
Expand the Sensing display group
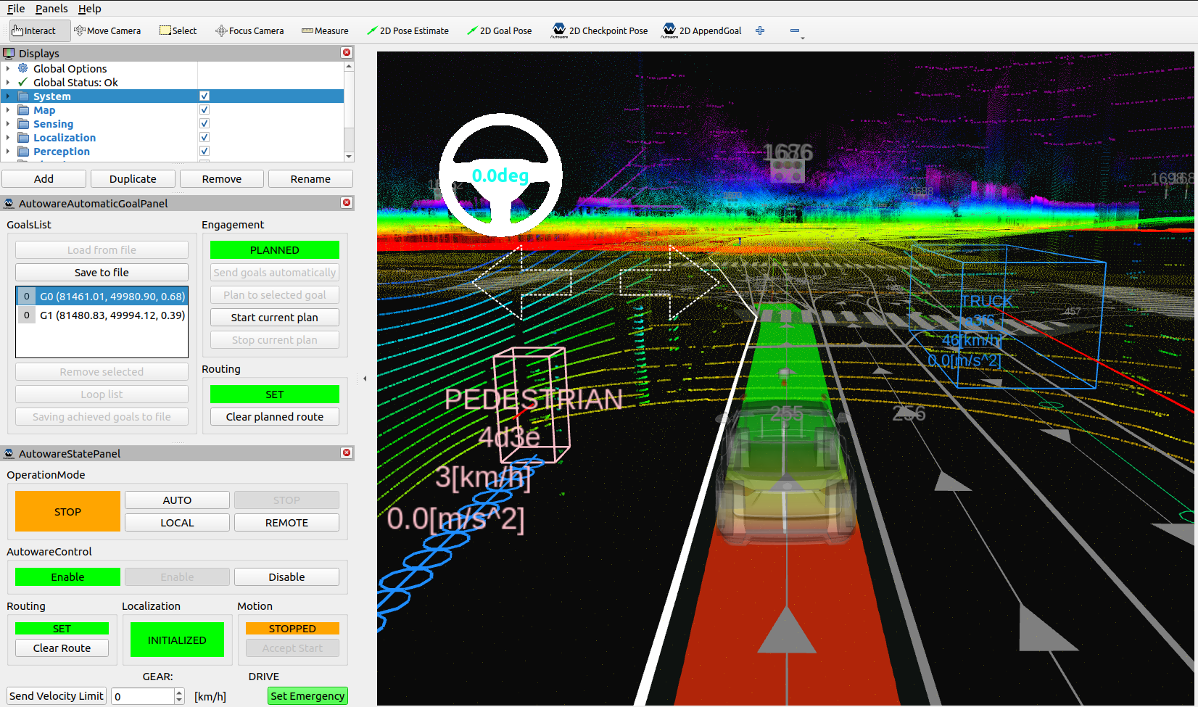pos(8,124)
